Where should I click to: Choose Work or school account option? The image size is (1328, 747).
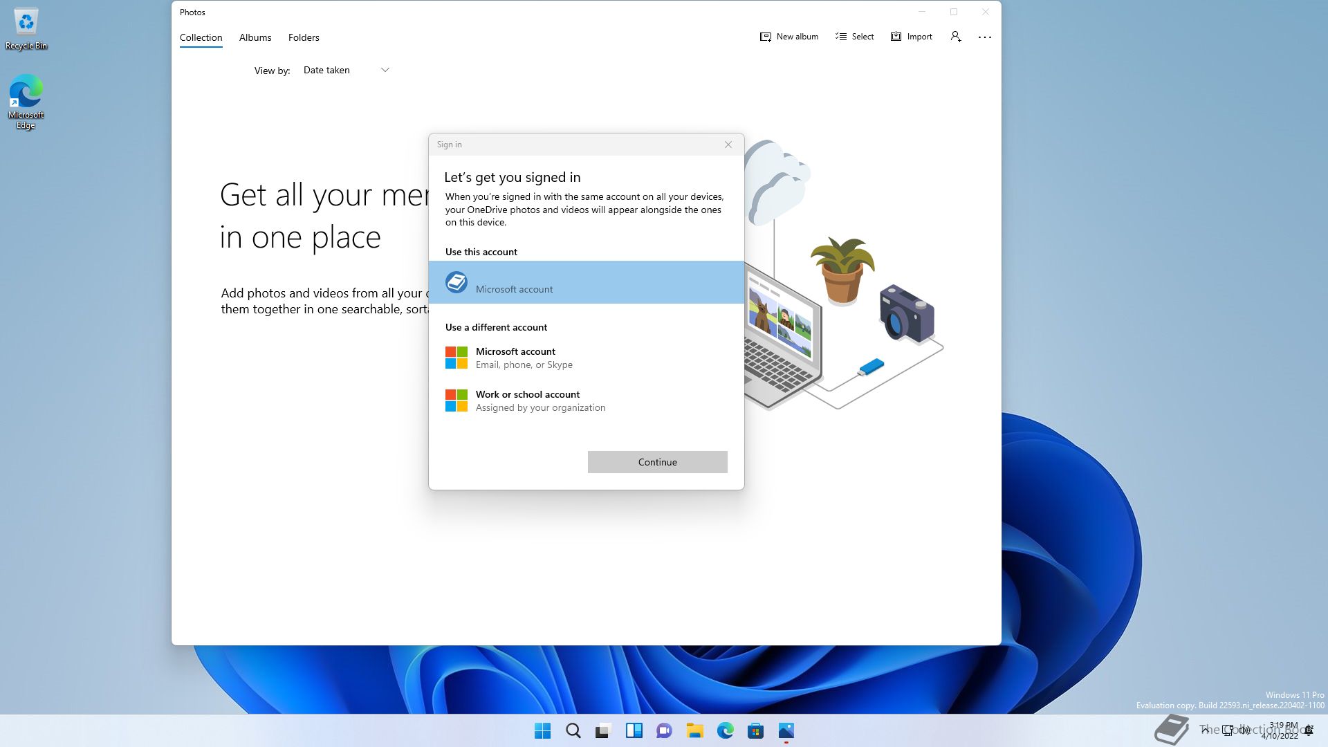tap(587, 400)
